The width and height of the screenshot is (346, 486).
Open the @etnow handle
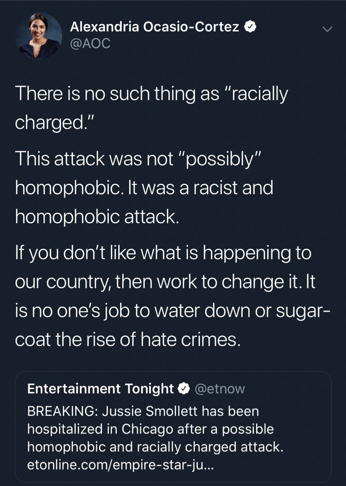click(x=220, y=389)
